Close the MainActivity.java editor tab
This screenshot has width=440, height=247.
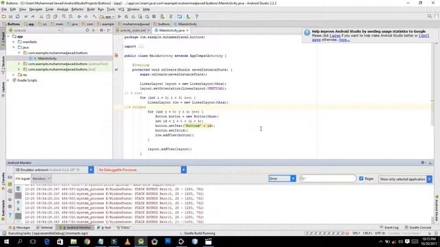[188, 30]
